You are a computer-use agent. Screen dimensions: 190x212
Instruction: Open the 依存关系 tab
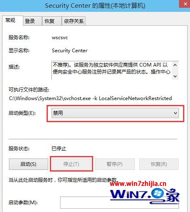click(x=74, y=21)
